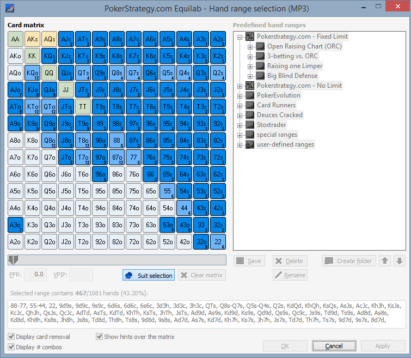This screenshot has height=358, width=411.
Task: Expand Stoxtrader folder
Action: pos(240,125)
